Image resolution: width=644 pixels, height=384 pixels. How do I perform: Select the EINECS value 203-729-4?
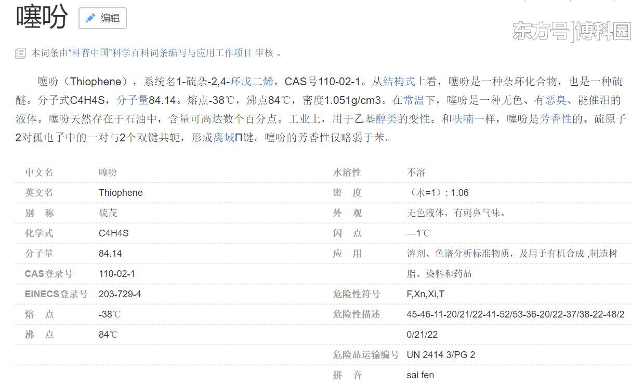[120, 294]
